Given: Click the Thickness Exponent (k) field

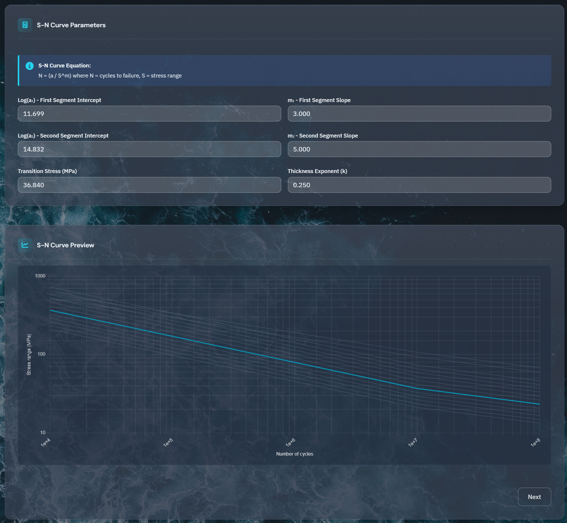Looking at the screenshot, I should pos(419,185).
